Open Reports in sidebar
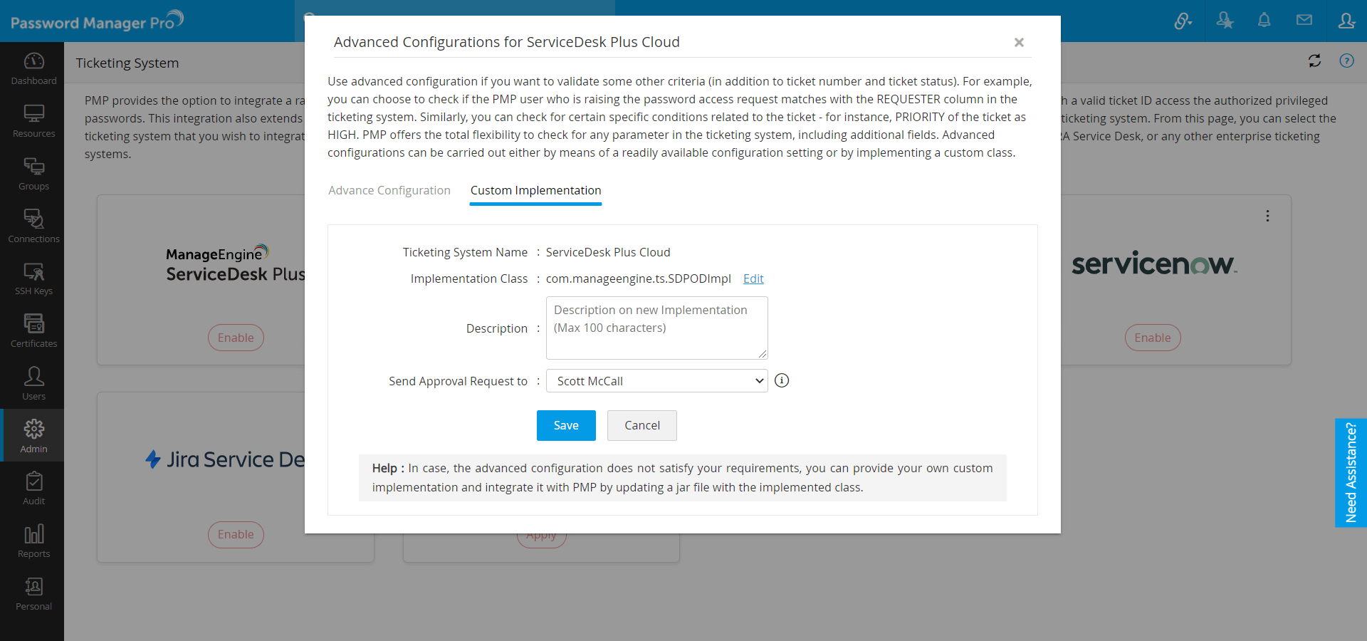1367x641 pixels. pos(33,541)
